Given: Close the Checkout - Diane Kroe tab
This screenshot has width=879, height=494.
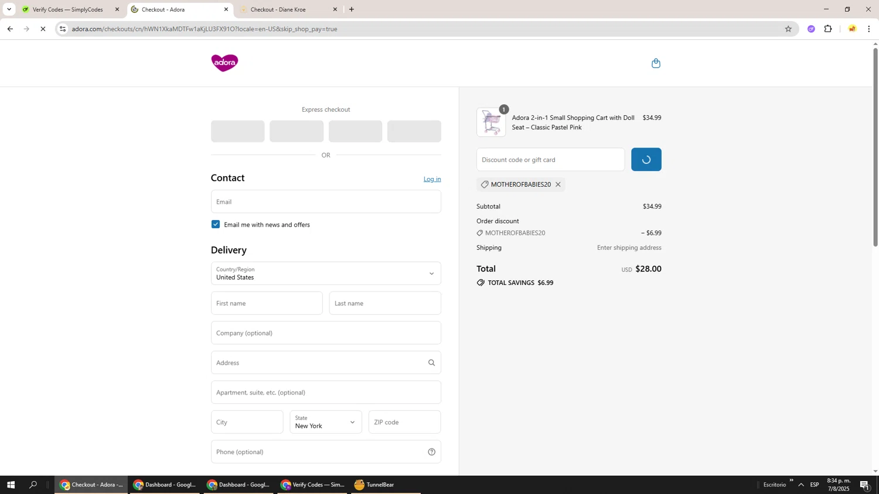Looking at the screenshot, I should click(x=335, y=9).
